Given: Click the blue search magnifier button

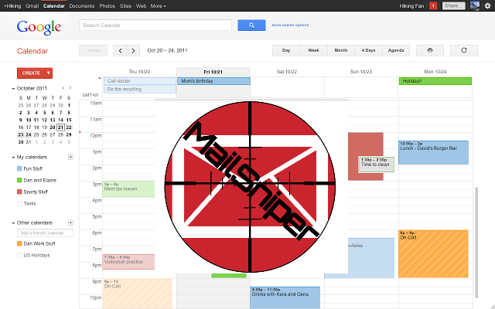Looking at the screenshot, I should click(251, 25).
